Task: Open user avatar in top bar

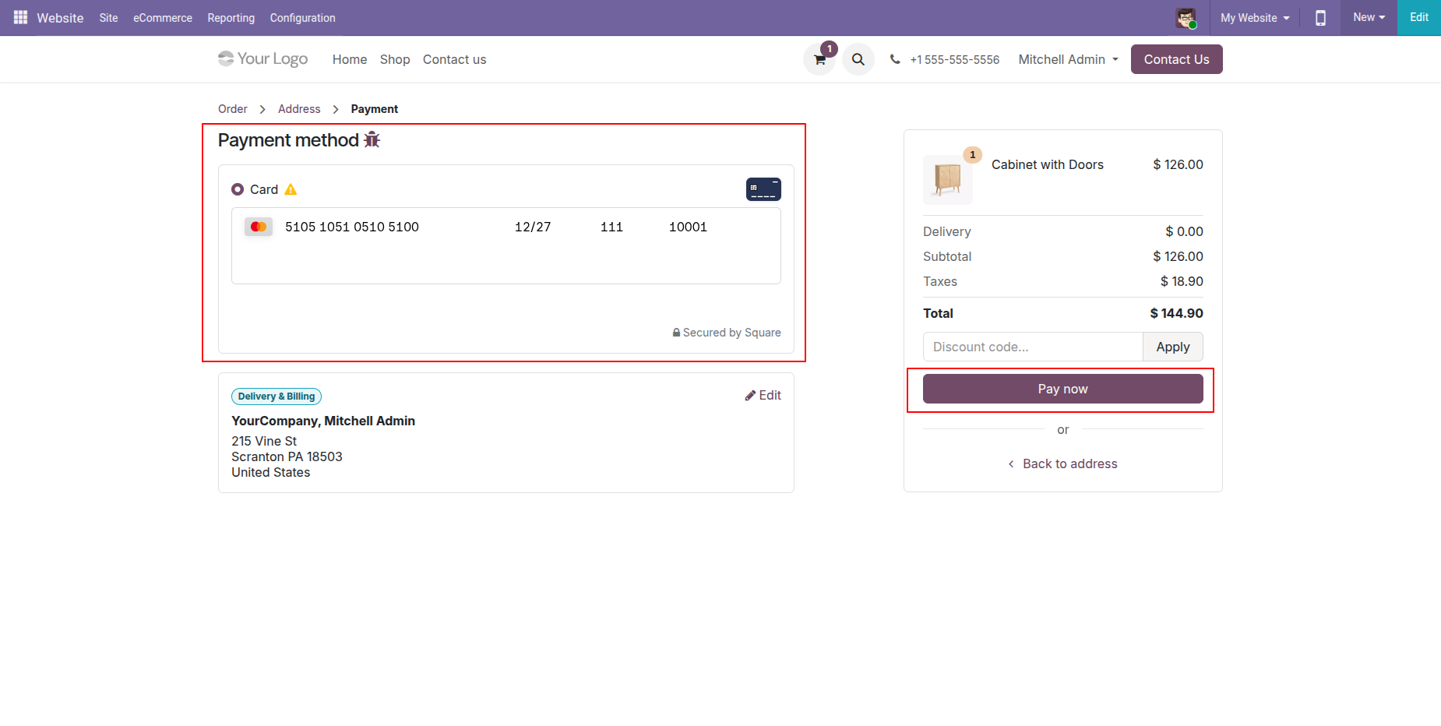Action: click(1186, 18)
